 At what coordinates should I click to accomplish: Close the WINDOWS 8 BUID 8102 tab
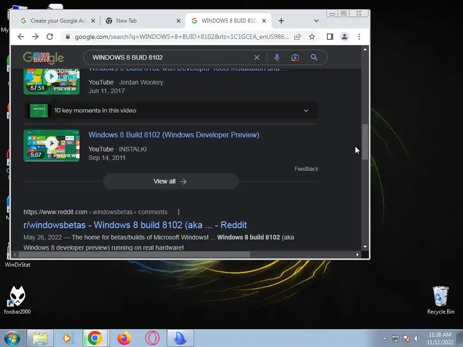(x=264, y=21)
